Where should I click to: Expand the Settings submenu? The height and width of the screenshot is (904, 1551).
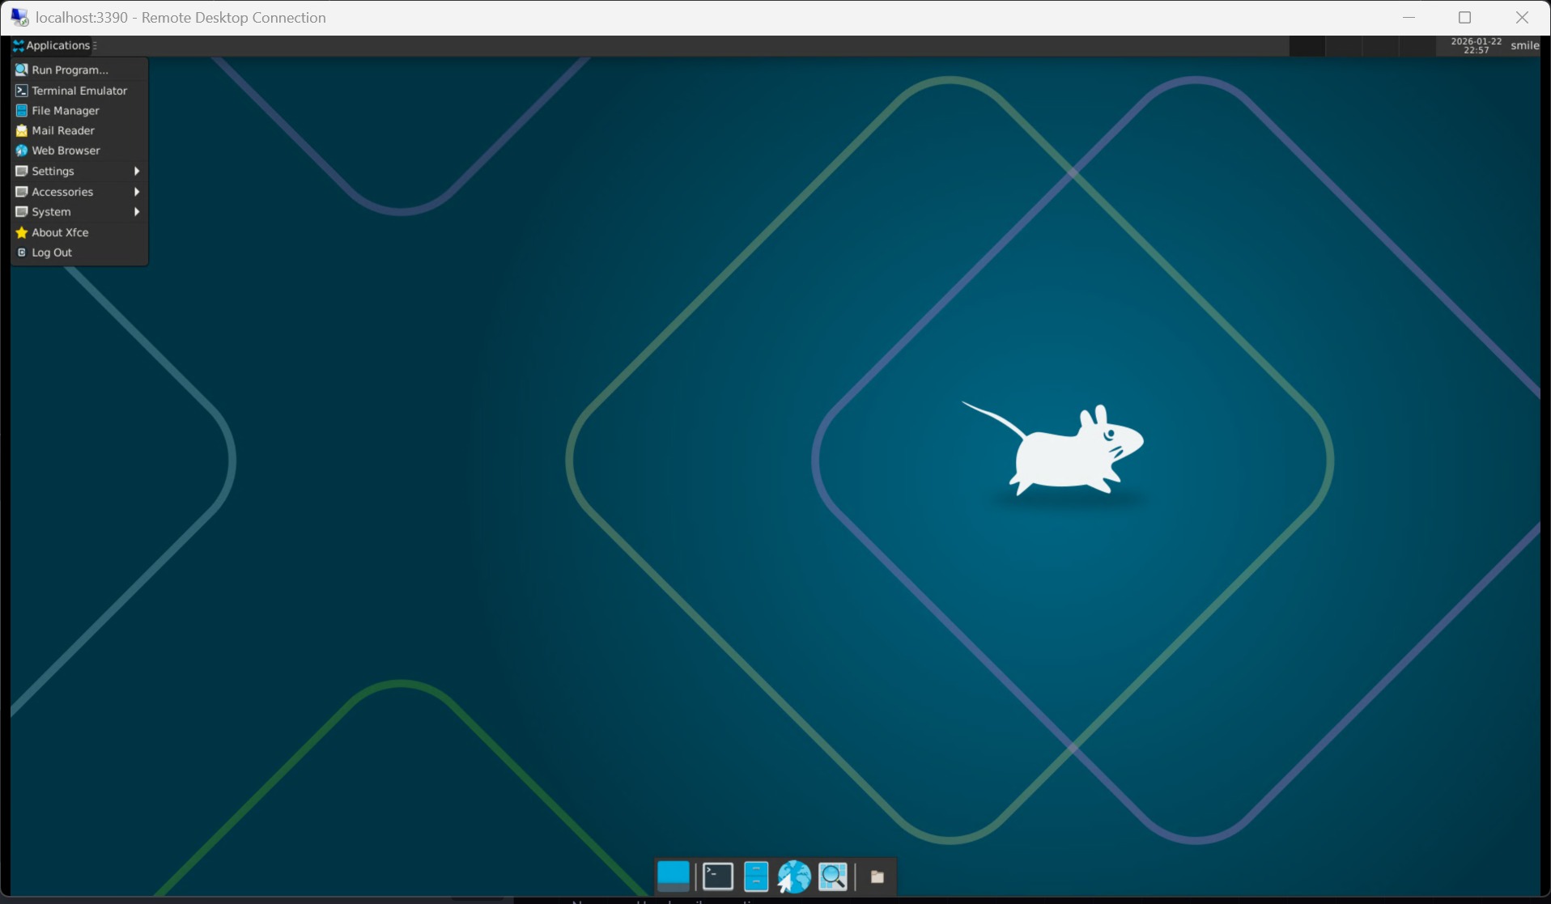[53, 171]
